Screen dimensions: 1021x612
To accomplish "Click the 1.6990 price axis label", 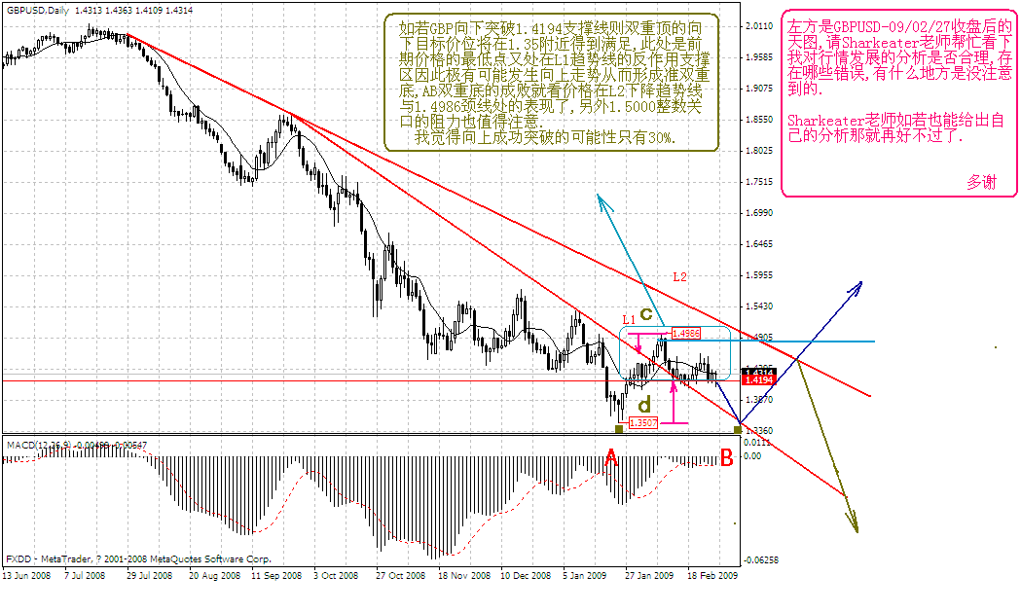I will (758, 213).
